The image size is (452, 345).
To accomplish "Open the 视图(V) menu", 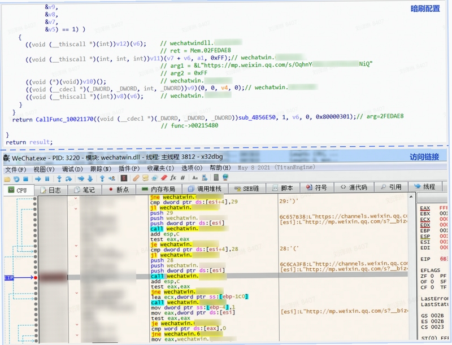I will pyautogui.click(x=44, y=169).
